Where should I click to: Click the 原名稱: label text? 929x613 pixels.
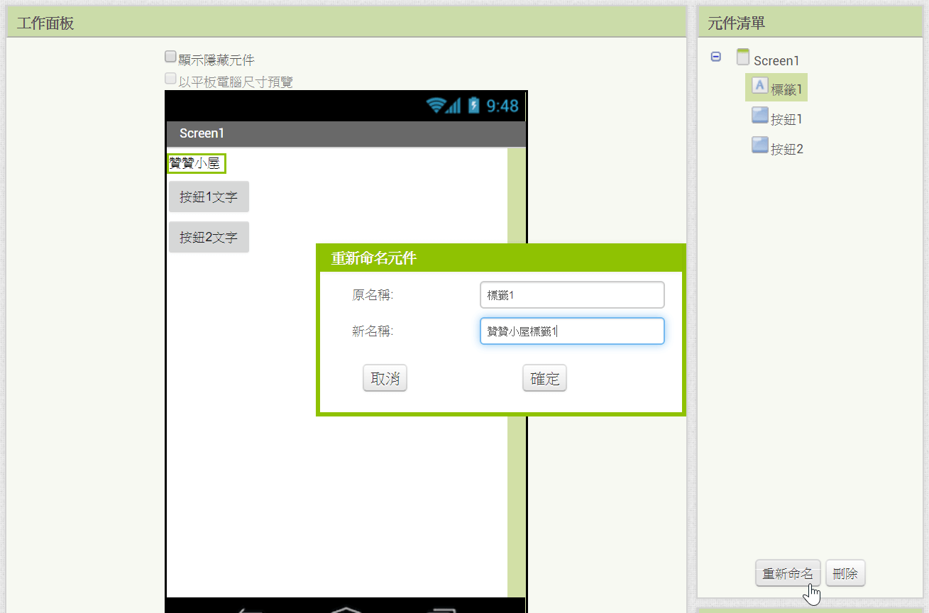pos(373,295)
